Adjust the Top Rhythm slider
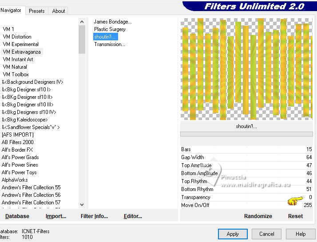 coord(246,181)
